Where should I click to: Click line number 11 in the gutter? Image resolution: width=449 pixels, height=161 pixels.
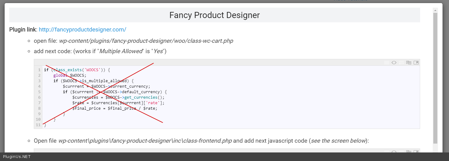(38, 125)
